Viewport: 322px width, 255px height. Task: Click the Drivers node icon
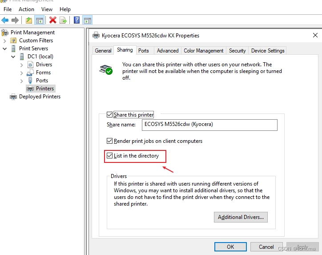[x=30, y=65]
